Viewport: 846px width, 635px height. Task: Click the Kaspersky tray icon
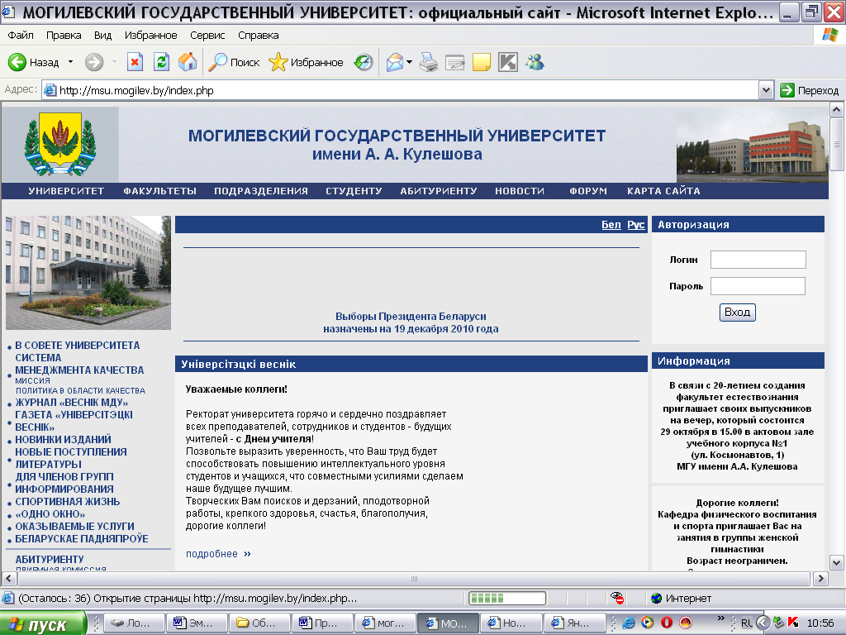pos(793,623)
